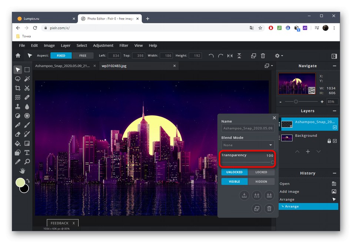Screen dimensions: 352x243
Task: Select the Brush tool
Action: click(x=27, y=125)
